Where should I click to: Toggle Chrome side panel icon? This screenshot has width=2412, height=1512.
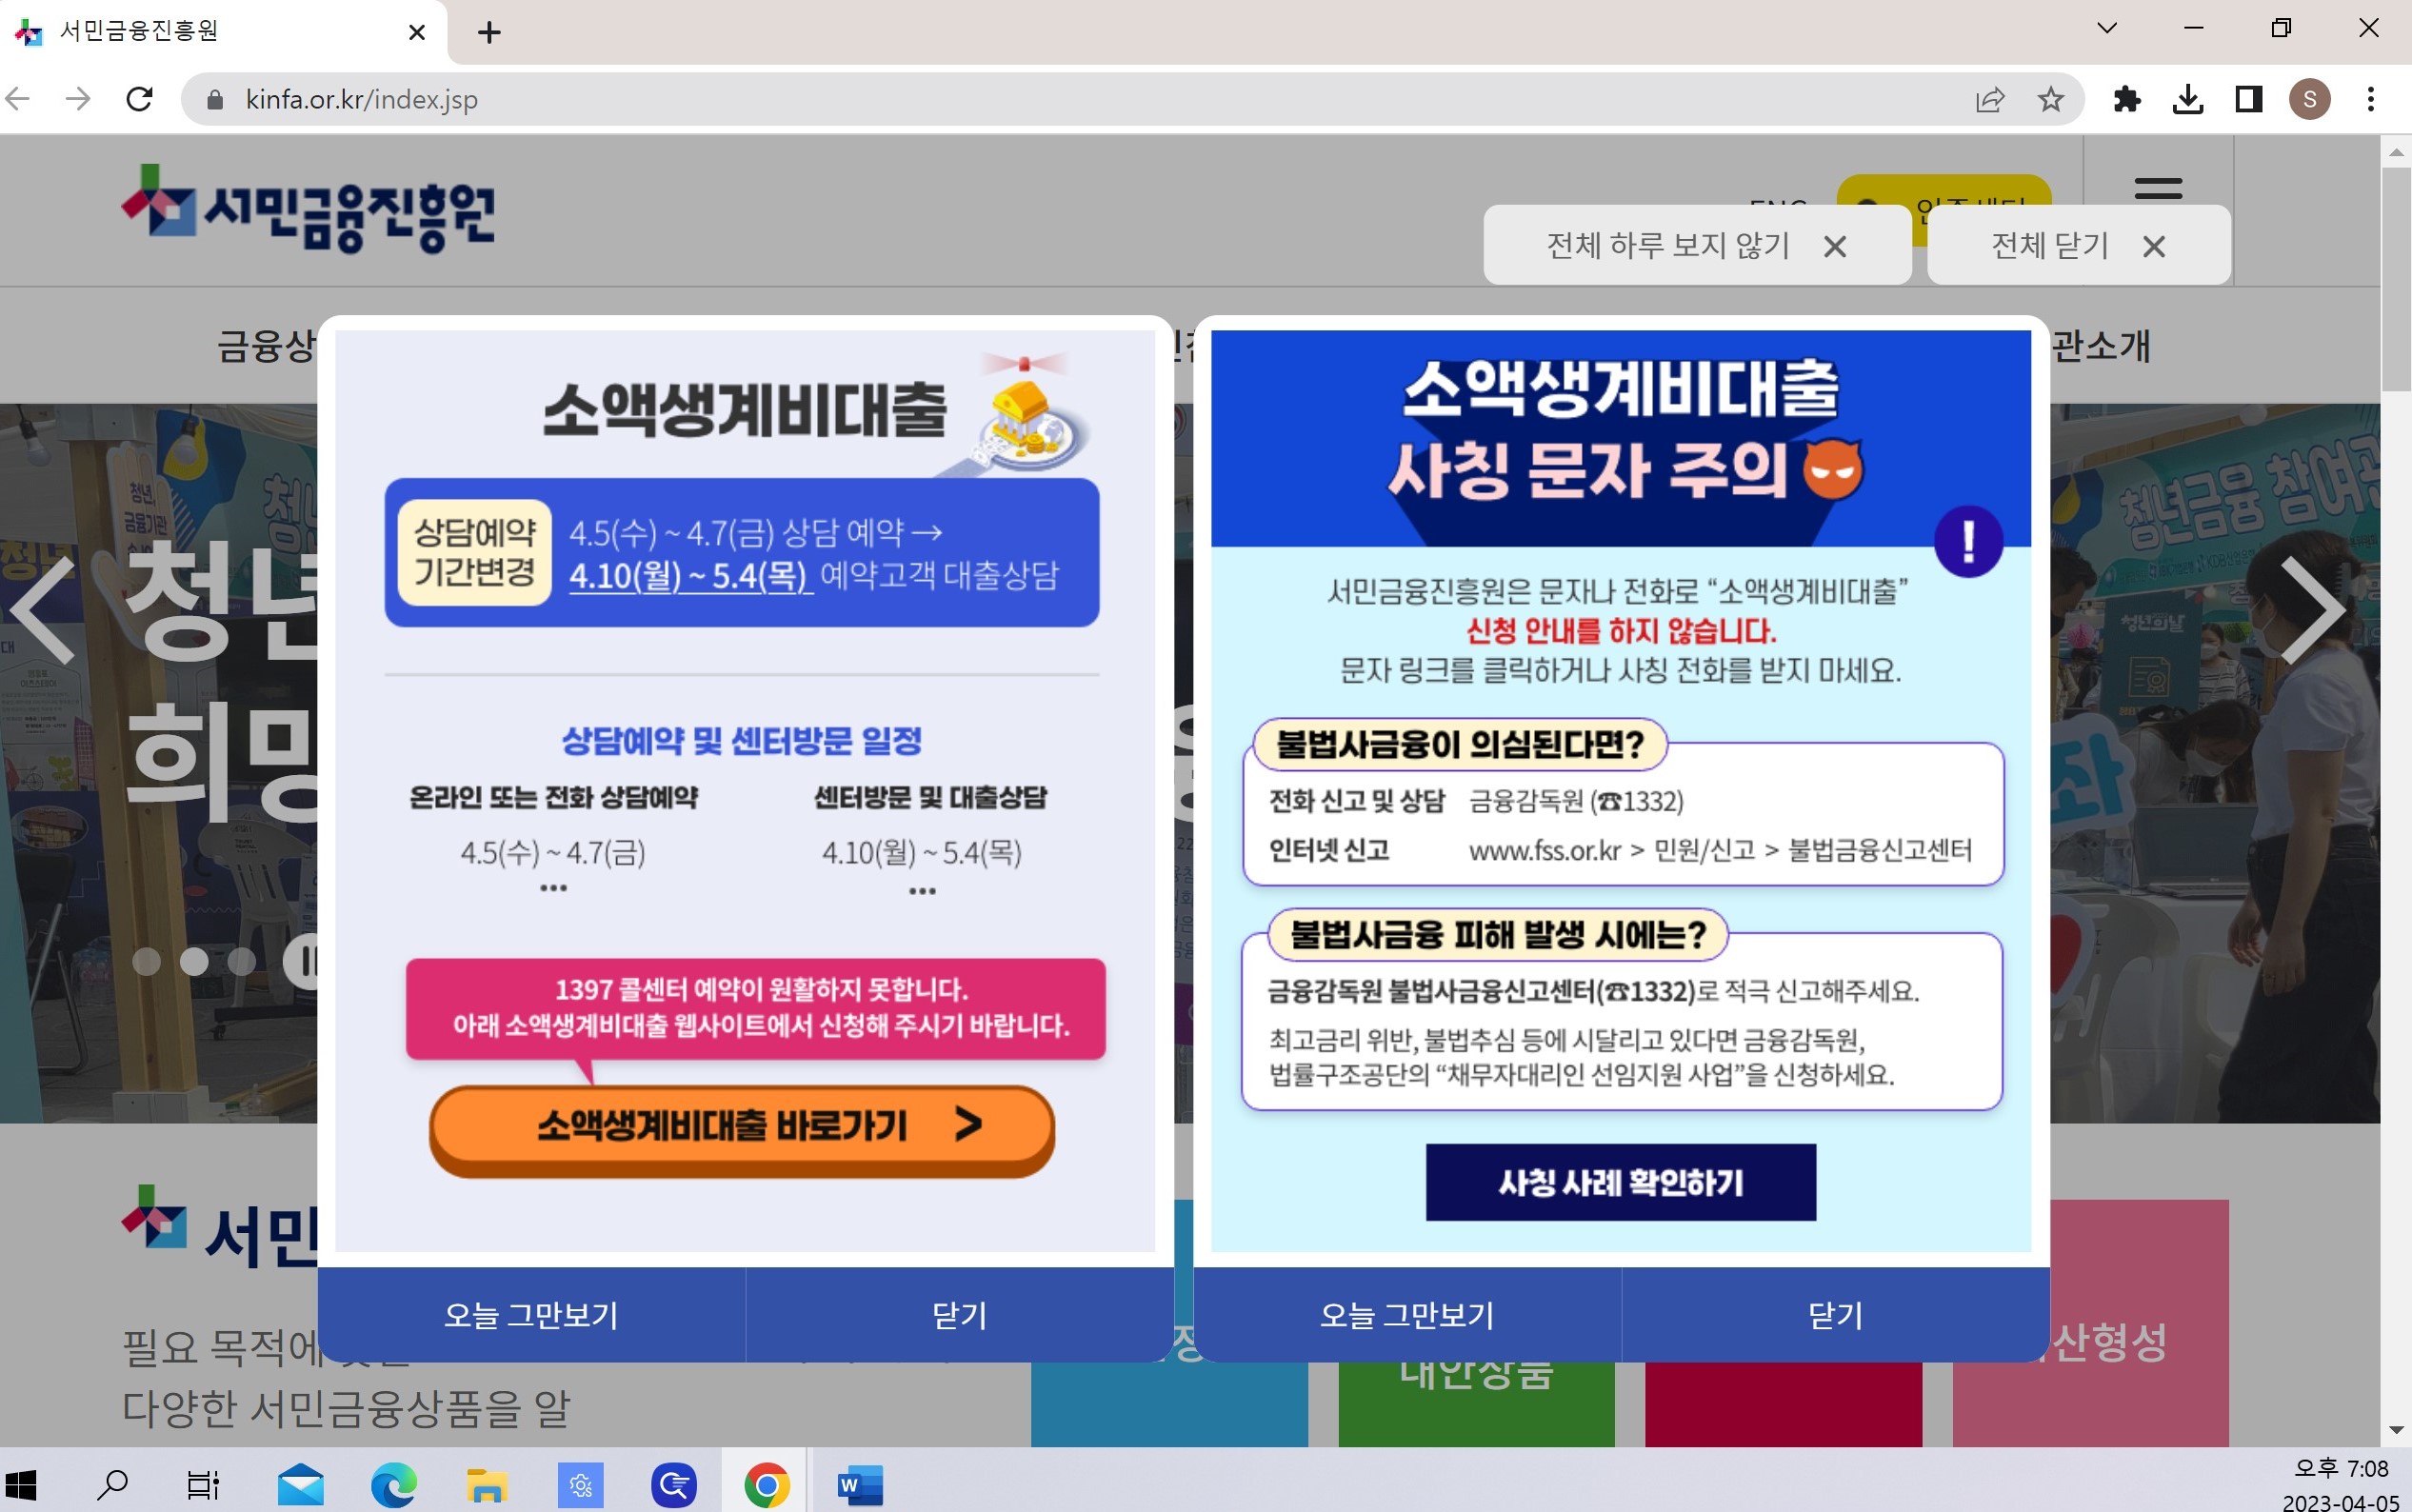click(2248, 99)
